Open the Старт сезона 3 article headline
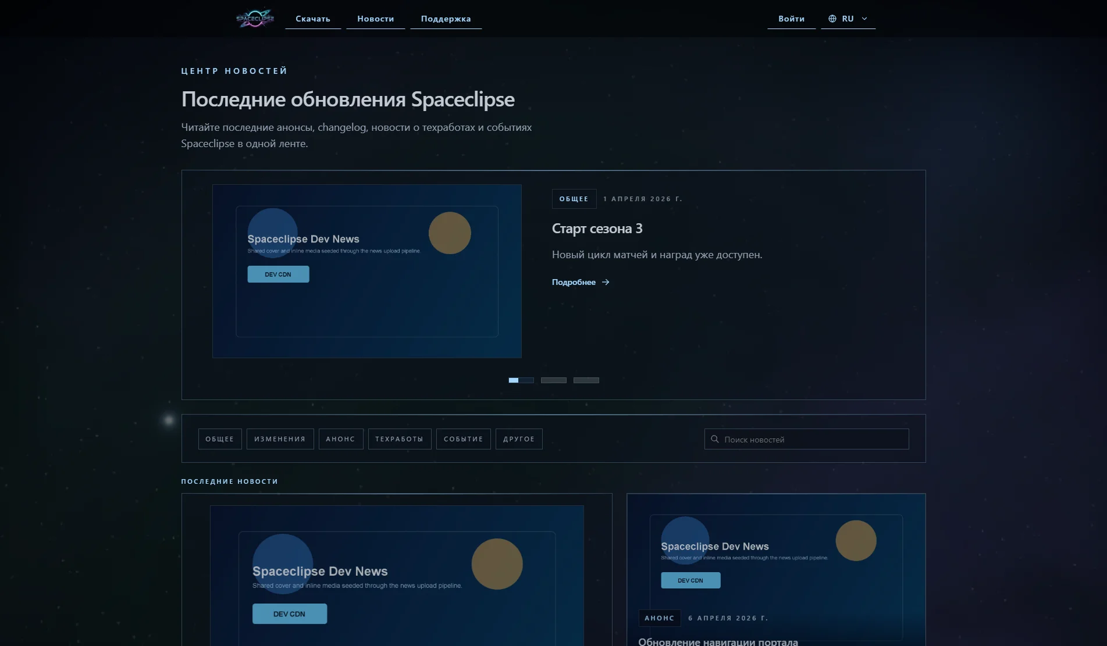The height and width of the screenshot is (646, 1107). tap(597, 229)
